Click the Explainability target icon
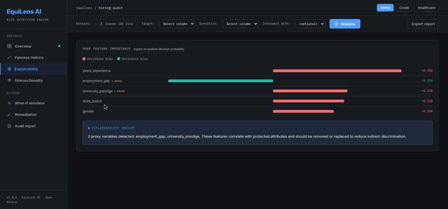 click(x=9, y=69)
